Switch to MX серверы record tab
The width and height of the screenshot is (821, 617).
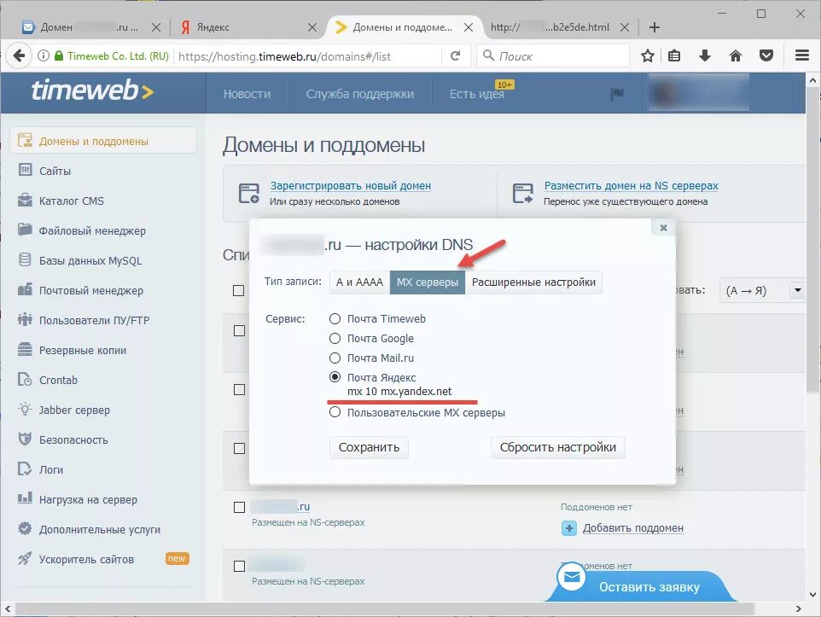pos(428,282)
